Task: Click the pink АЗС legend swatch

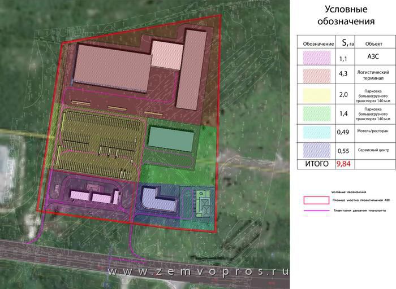Action: coord(316,58)
